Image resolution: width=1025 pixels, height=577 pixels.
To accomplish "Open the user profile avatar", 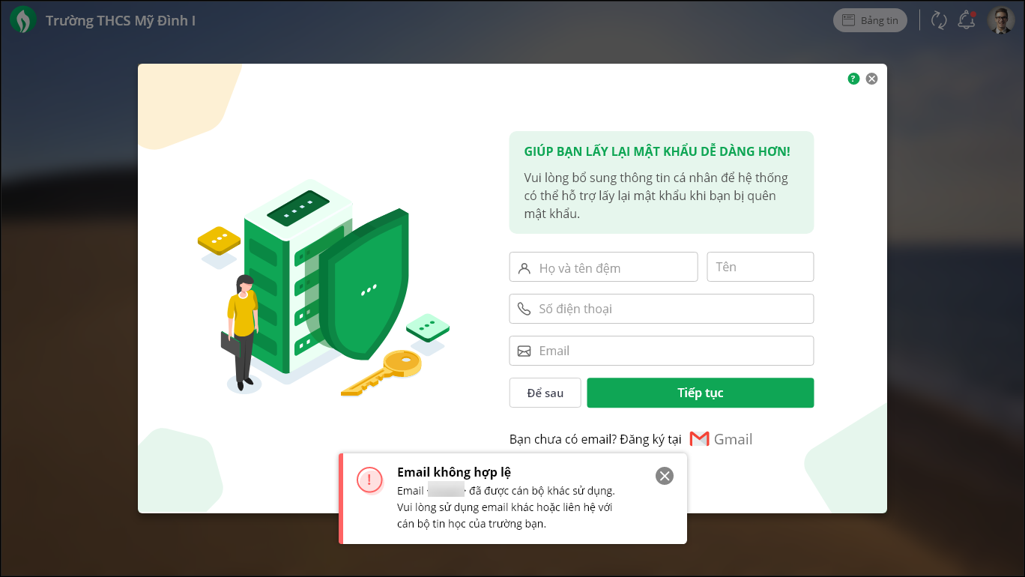I will click(x=1002, y=20).
